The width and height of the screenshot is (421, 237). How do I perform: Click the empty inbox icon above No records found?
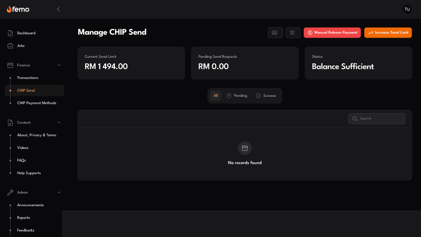245,148
